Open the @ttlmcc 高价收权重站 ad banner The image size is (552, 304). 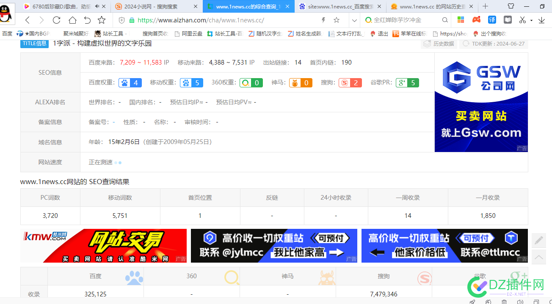[444, 246]
